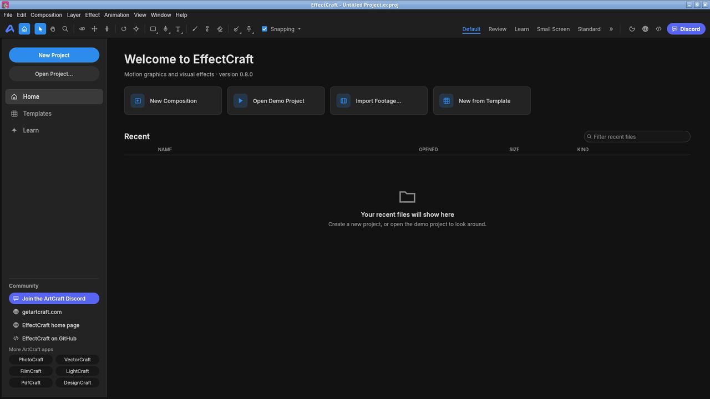
Task: Toggle the Snapping checkbox
Action: click(265, 29)
